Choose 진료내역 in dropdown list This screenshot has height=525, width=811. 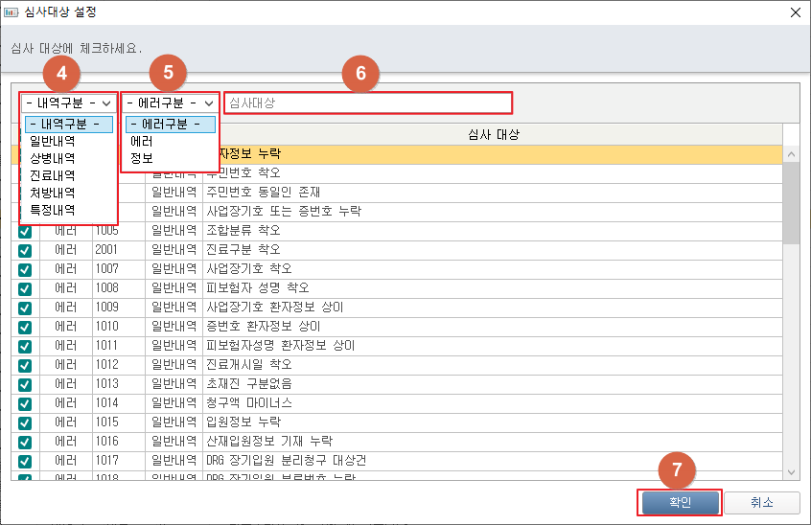53,175
